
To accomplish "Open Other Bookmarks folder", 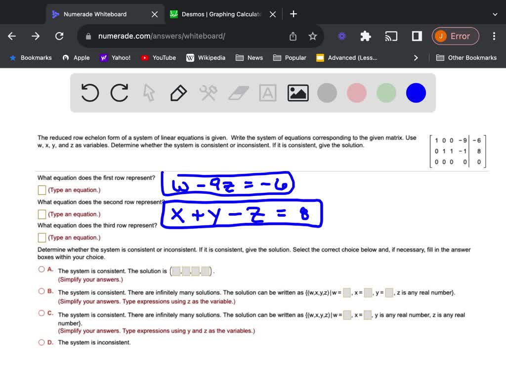I will tap(466, 58).
